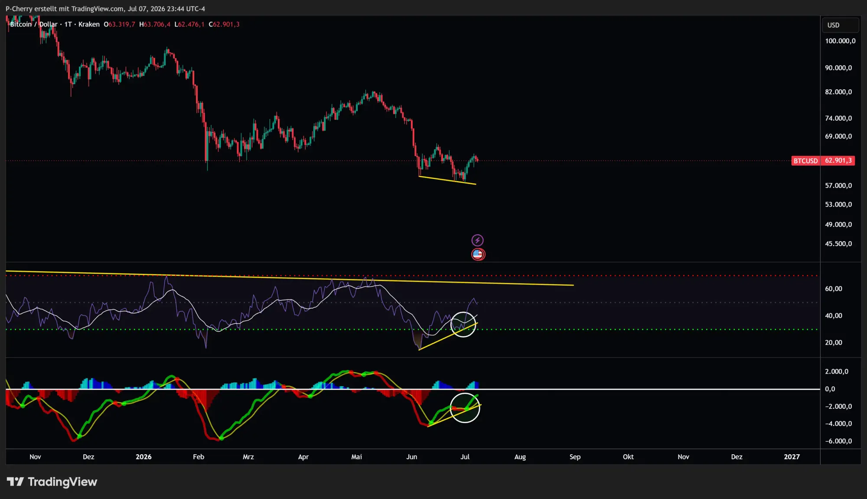Click the open value O63.319,7
Viewport: 867px width, 499px height.
(119, 24)
